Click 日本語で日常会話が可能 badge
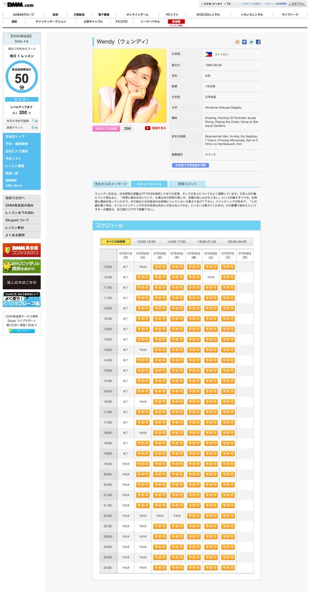 [190, 165]
